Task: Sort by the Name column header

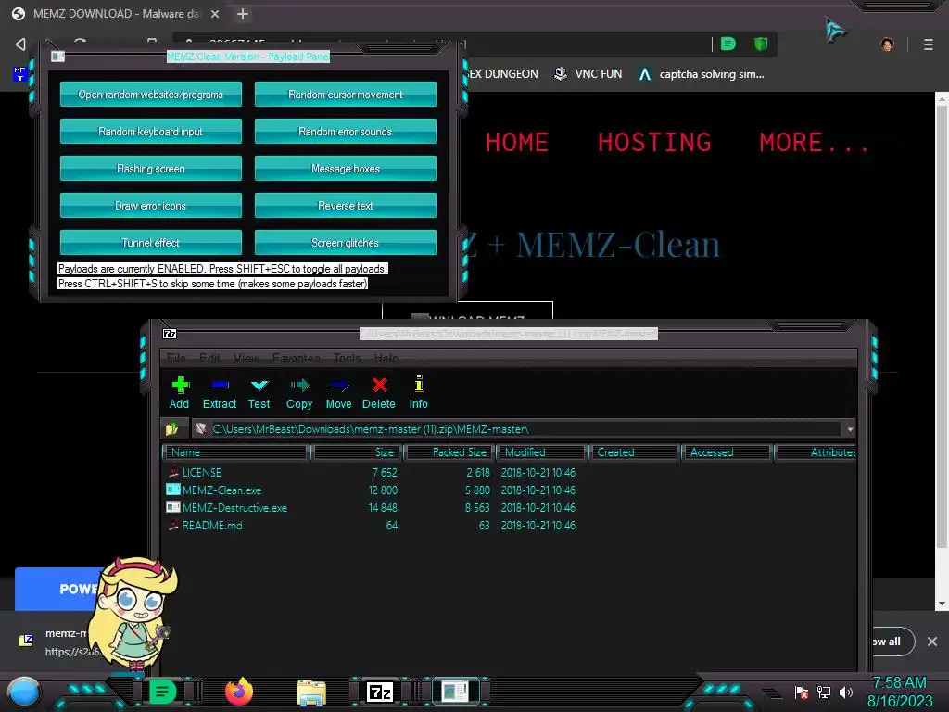Action: (236, 452)
